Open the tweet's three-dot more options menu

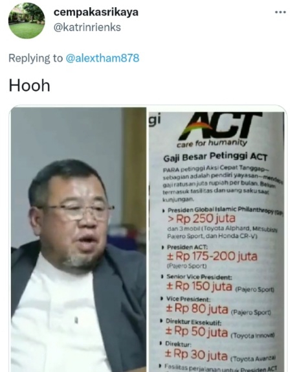(280, 12)
